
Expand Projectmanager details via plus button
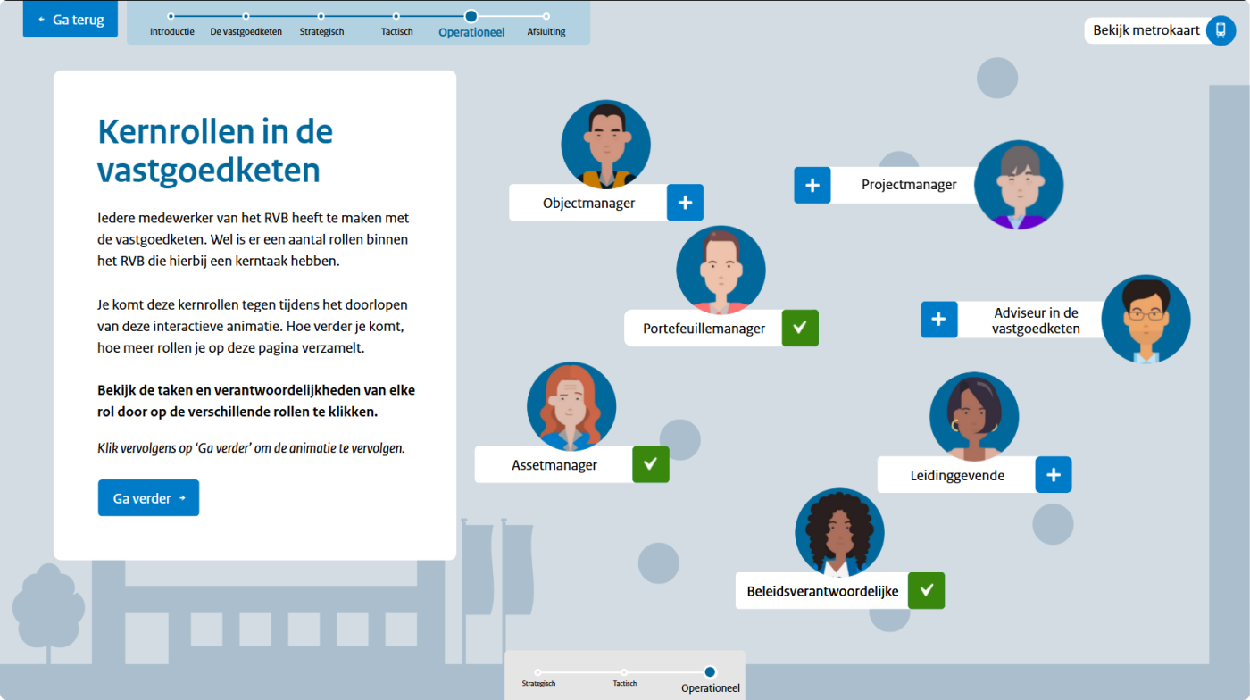812,185
